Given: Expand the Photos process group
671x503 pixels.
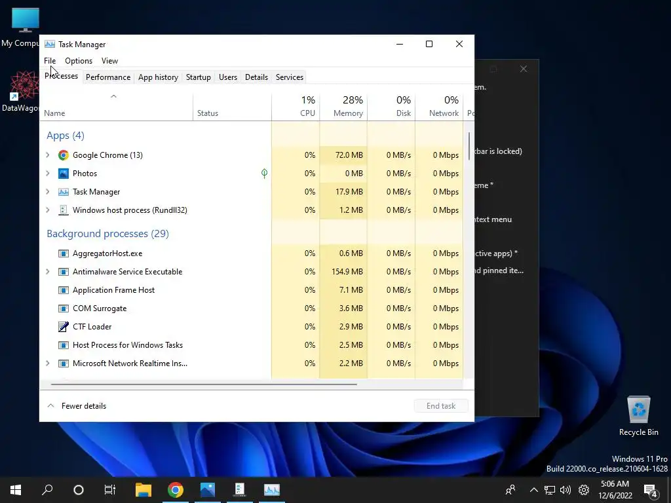Looking at the screenshot, I should pyautogui.click(x=47, y=173).
